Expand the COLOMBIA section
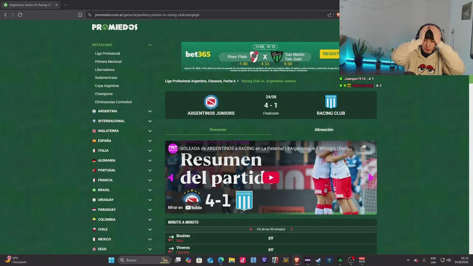This screenshot has width=473, height=266. coord(150,219)
